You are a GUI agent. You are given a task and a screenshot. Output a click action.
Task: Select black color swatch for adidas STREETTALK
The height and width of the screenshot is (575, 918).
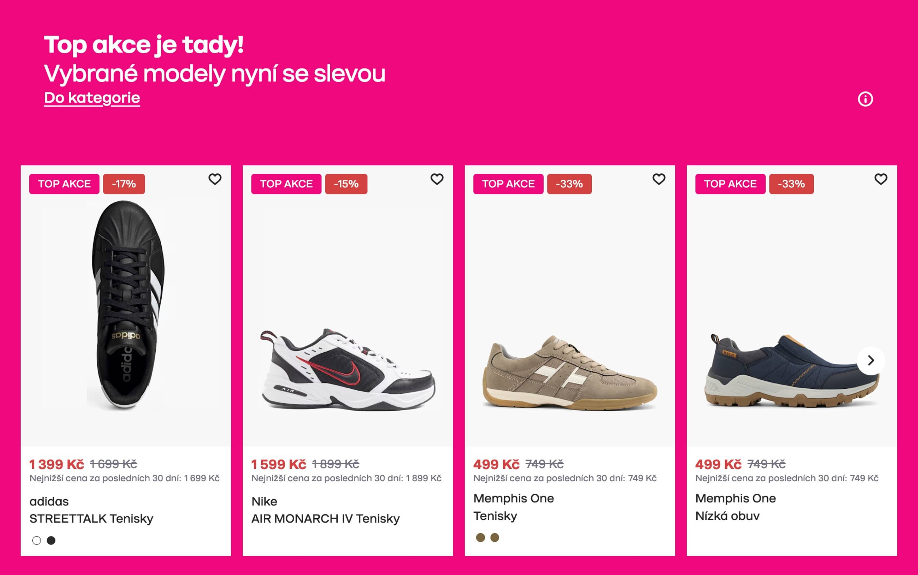tap(51, 540)
